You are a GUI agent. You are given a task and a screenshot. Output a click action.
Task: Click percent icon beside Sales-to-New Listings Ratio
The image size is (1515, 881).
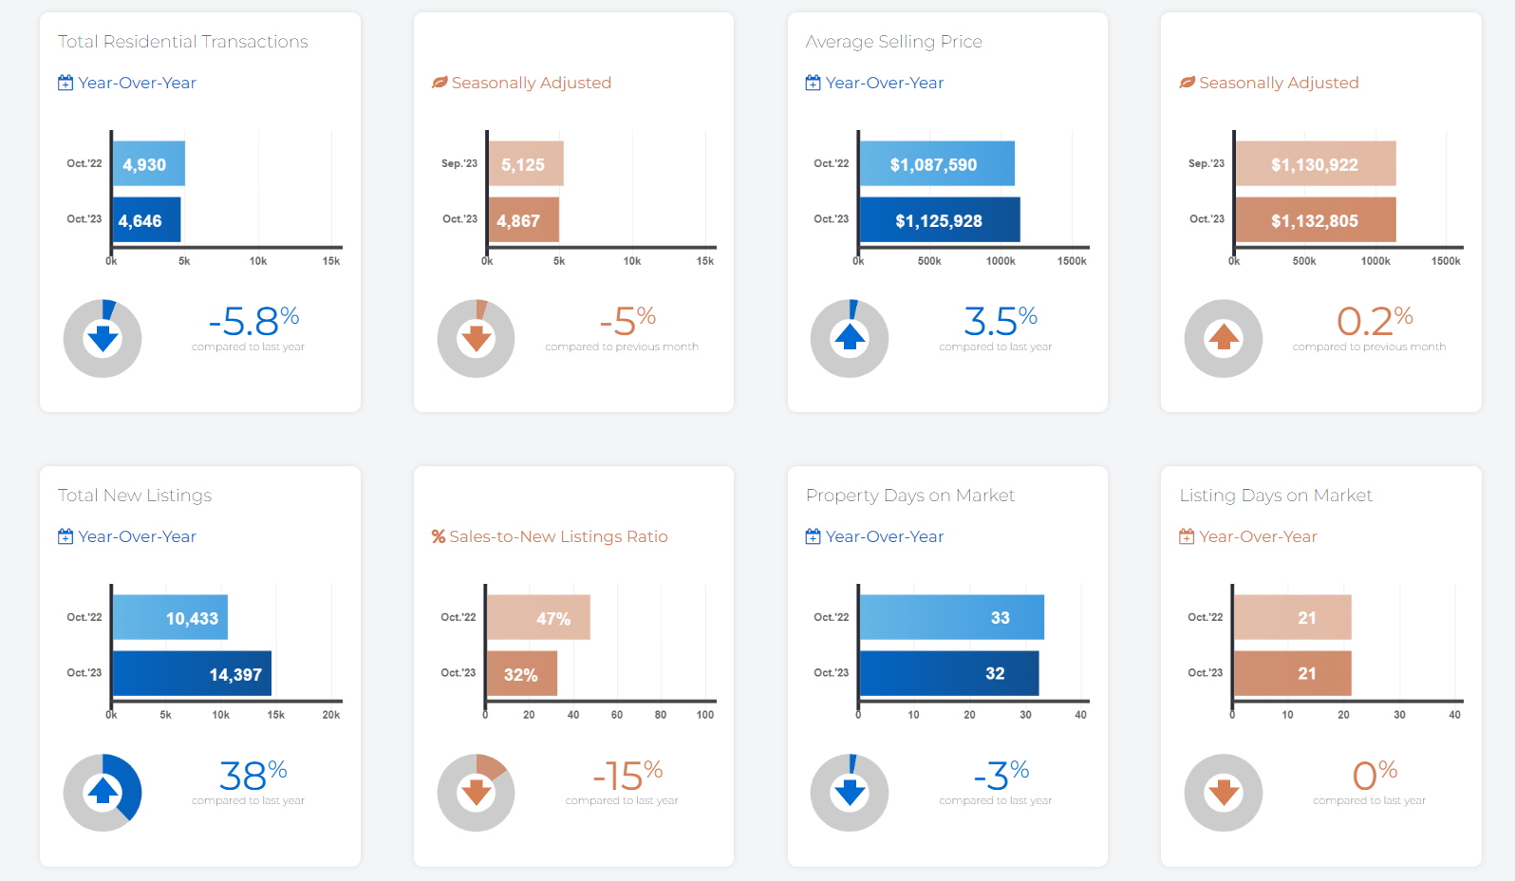tap(439, 536)
